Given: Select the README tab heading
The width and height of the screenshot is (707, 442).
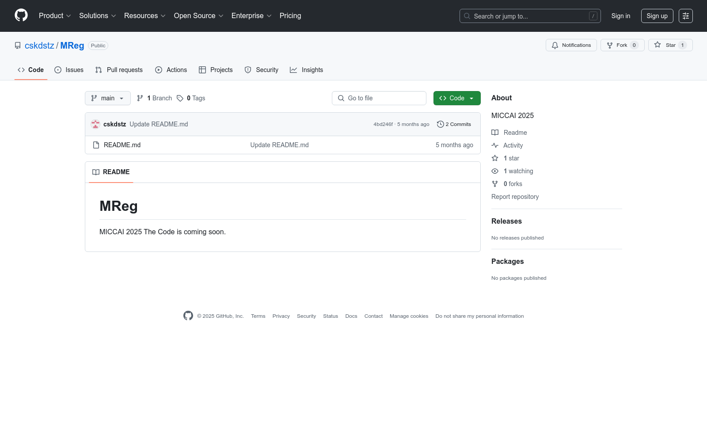Looking at the screenshot, I should point(111,172).
